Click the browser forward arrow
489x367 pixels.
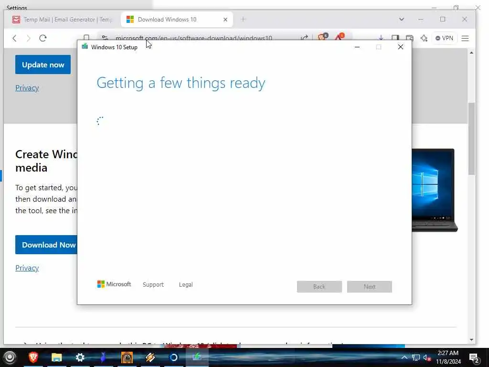[29, 38]
